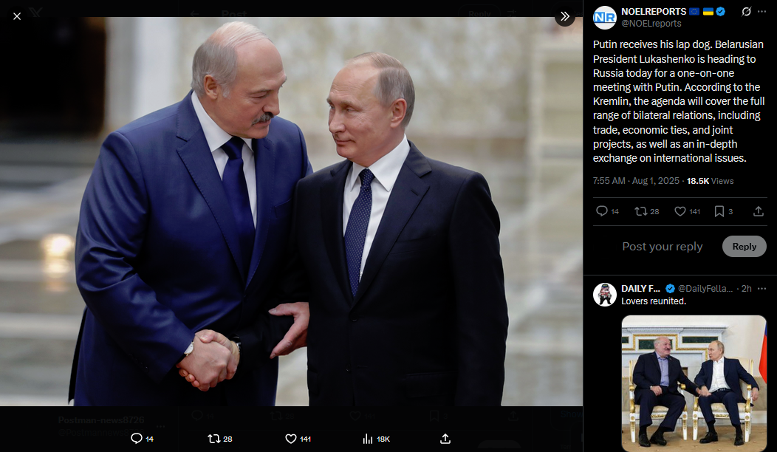Collapse the side panel with double-chevron icon
This screenshot has height=452, width=777.
click(565, 16)
